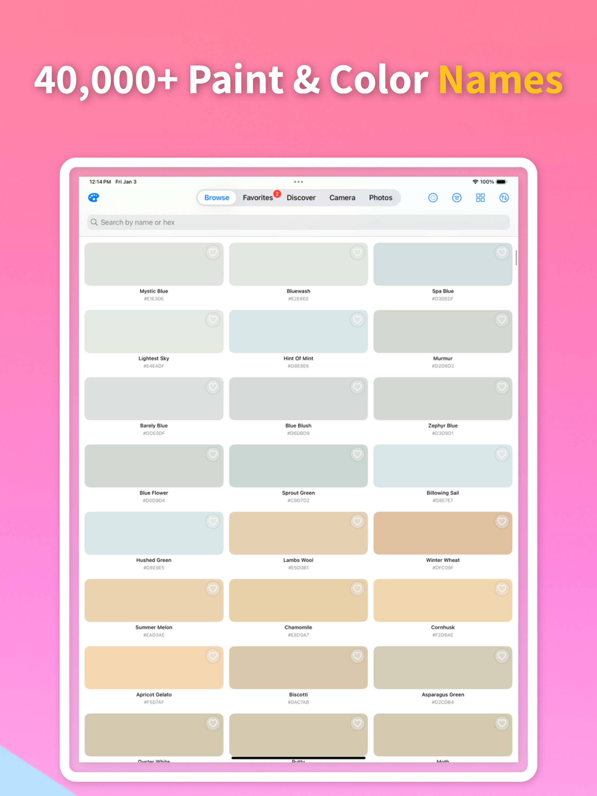Switch to the Discover tab
Screen dimensions: 597x796
(x=301, y=198)
